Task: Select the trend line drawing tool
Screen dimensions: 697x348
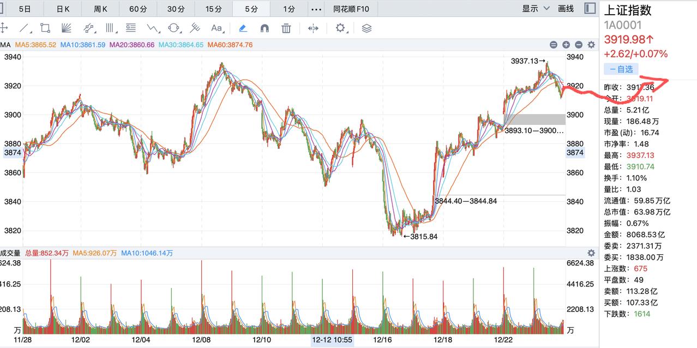Action: [25, 28]
